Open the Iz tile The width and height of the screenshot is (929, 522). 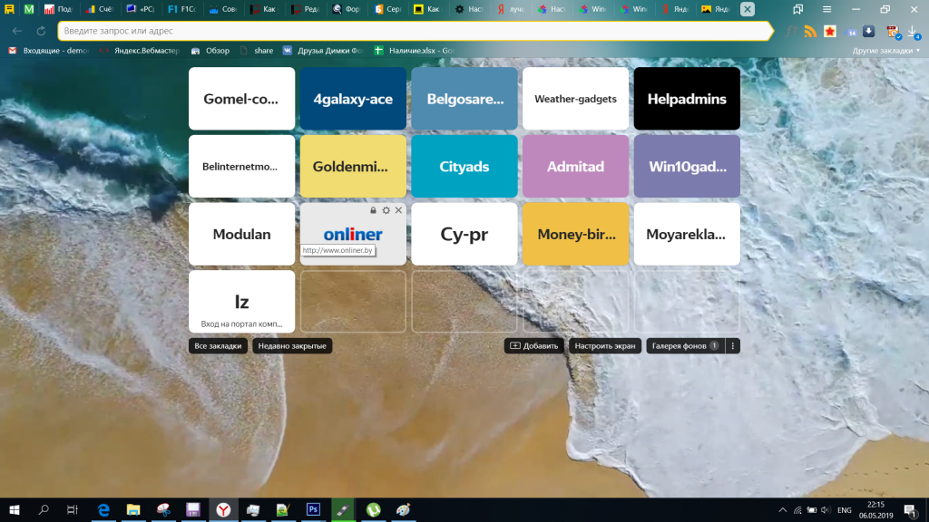(x=241, y=302)
